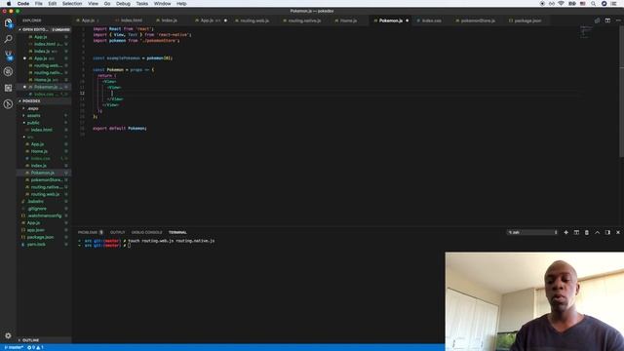This screenshot has width=624, height=351.
Task: Open the Problems panel tab
Action: pyautogui.click(x=90, y=232)
